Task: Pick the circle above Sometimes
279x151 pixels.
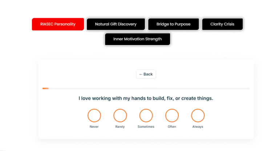Action: 146,115
